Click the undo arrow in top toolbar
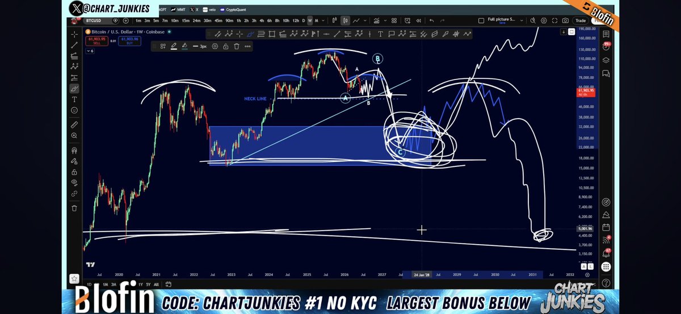Viewport: 681px width, 314px height. [432, 20]
